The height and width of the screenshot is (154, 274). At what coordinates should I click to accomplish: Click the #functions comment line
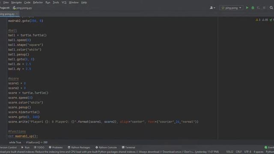point(17,131)
